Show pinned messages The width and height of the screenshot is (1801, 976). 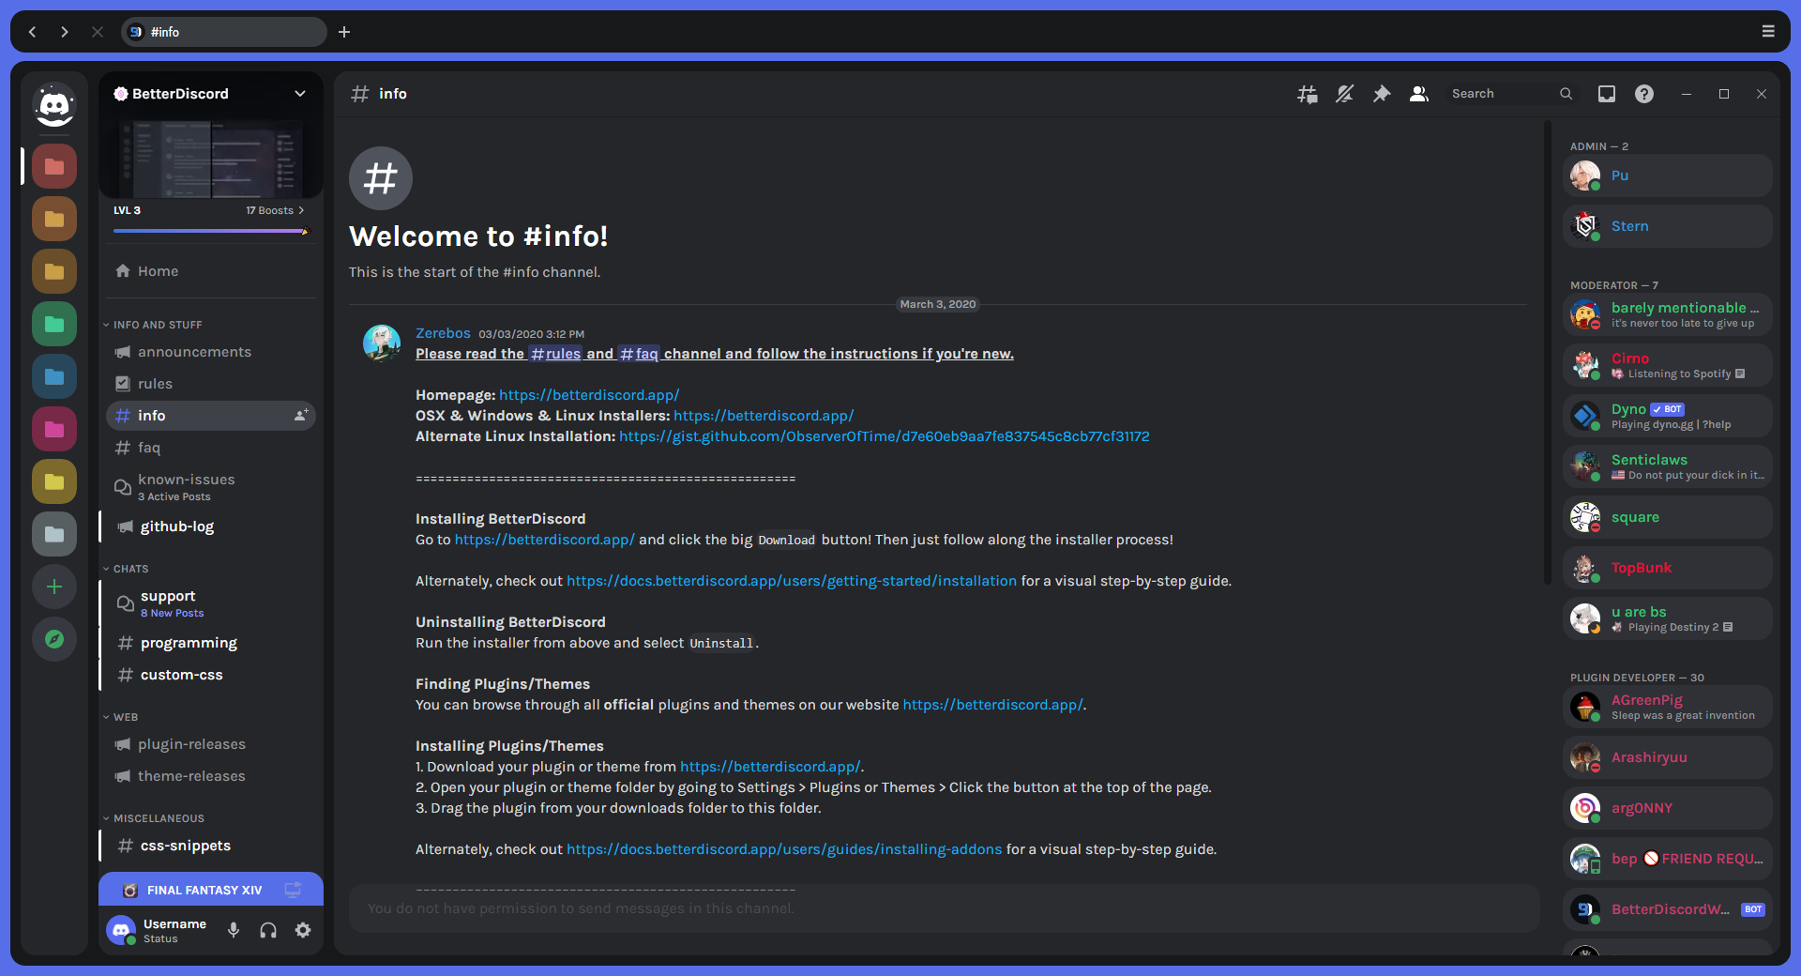coord(1382,94)
